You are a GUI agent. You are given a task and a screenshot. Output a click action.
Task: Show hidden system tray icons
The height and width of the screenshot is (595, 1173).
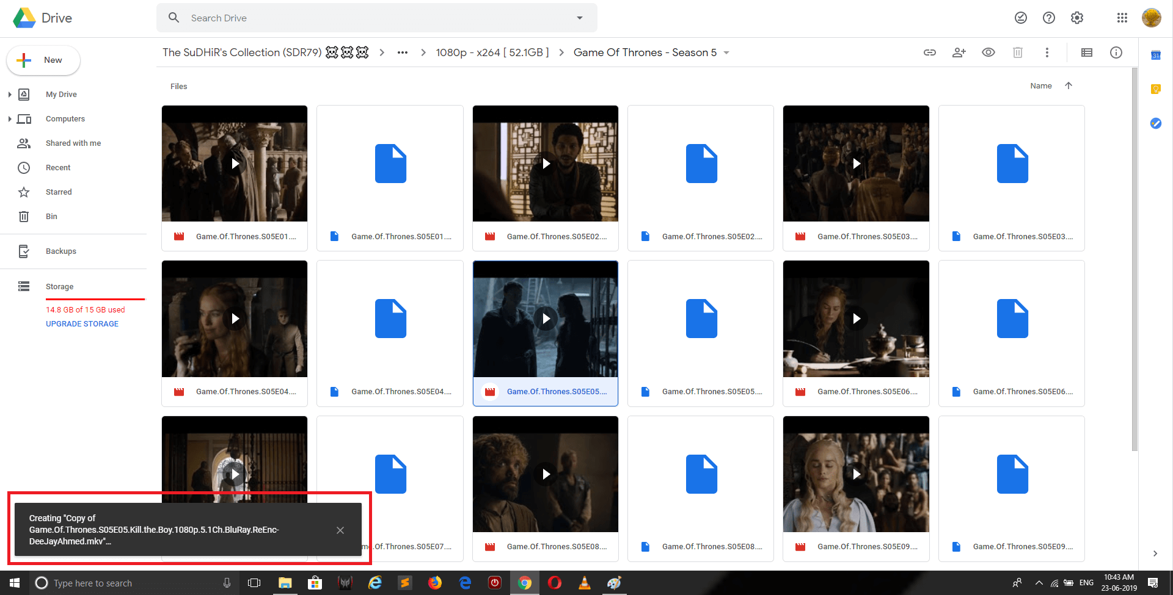[1039, 583]
